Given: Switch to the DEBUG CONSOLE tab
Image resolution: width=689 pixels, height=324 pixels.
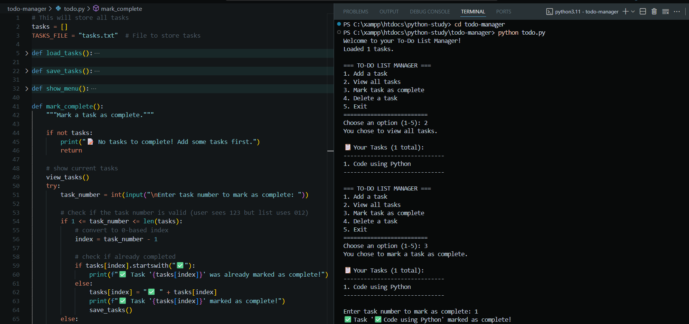Looking at the screenshot, I should pyautogui.click(x=430, y=12).
